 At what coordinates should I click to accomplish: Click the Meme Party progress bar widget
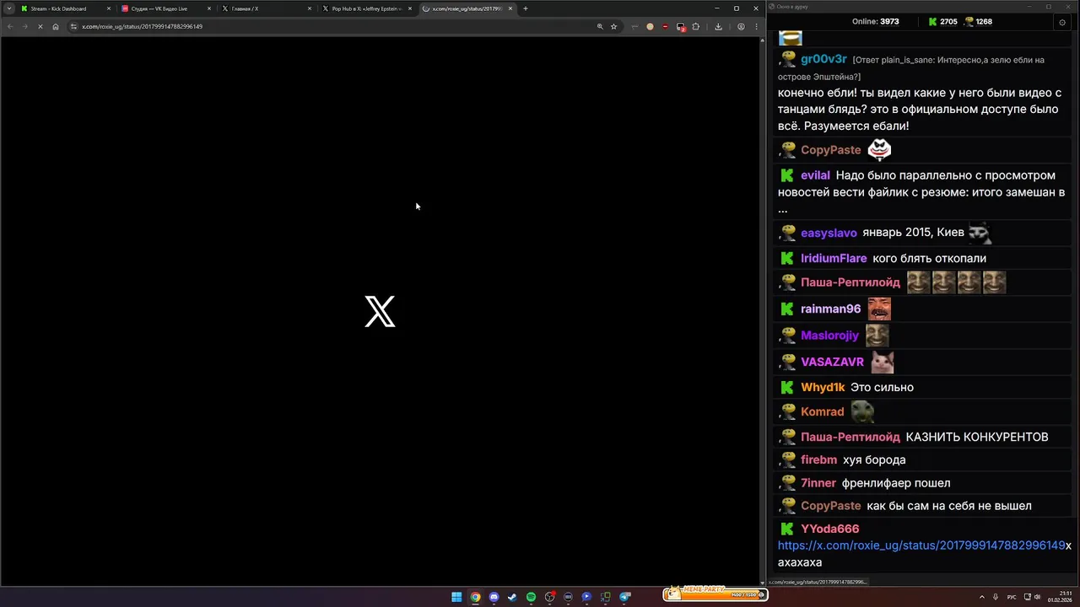(715, 594)
